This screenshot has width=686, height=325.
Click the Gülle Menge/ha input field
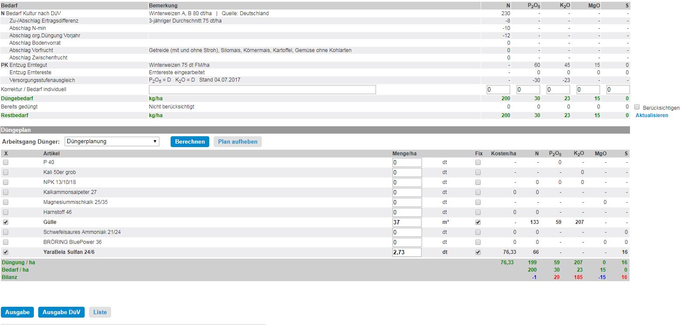407,222
